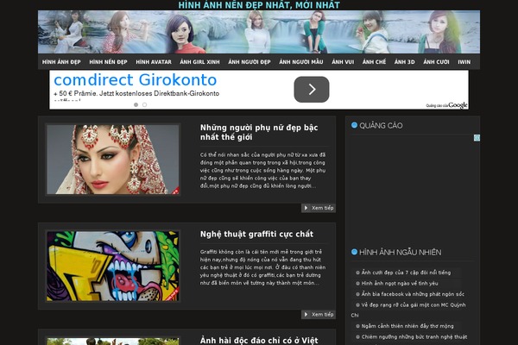Viewport: 518px width, 345px height.
Task: Open link Ảnh bìa facebook và những phát ngôn sốc
Action: click(413, 294)
